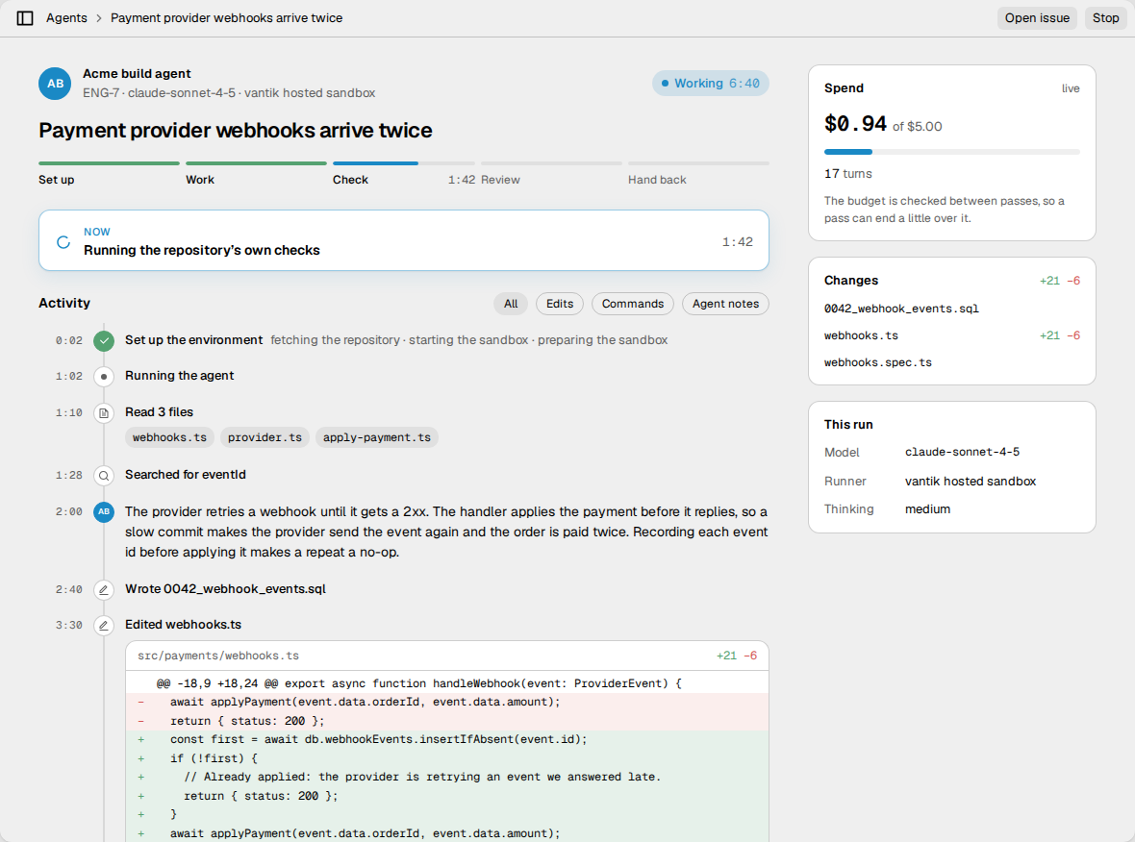Click the Work progress step label
The width and height of the screenshot is (1135, 842).
pos(200,180)
